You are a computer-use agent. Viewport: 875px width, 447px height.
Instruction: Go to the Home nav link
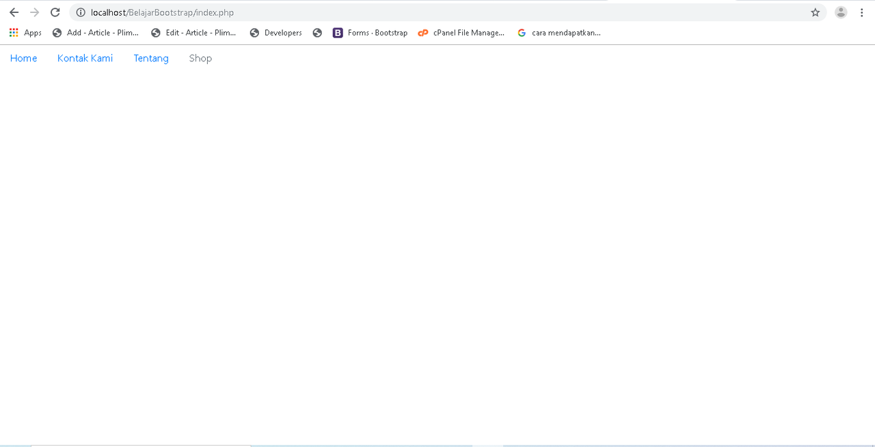tap(23, 58)
